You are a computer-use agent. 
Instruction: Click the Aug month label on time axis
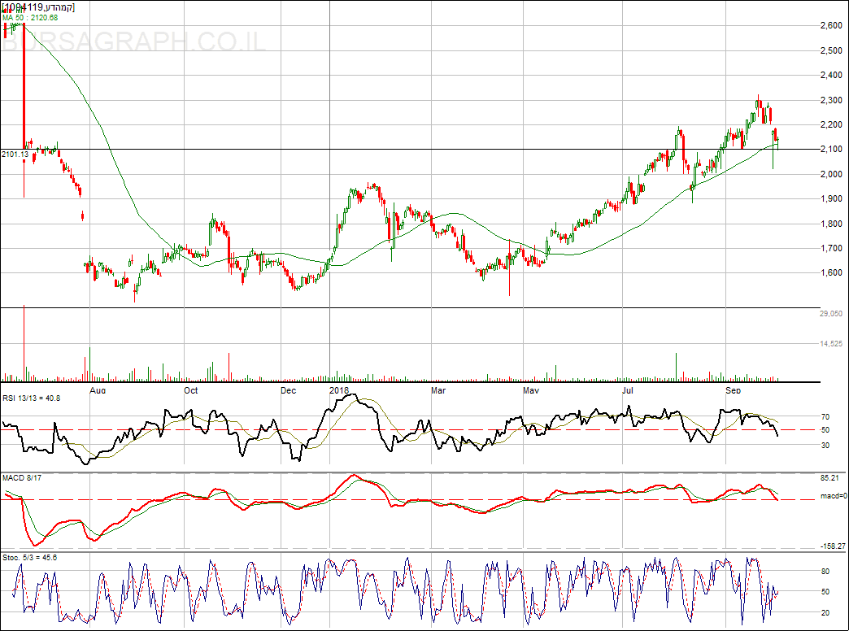pyautogui.click(x=97, y=390)
